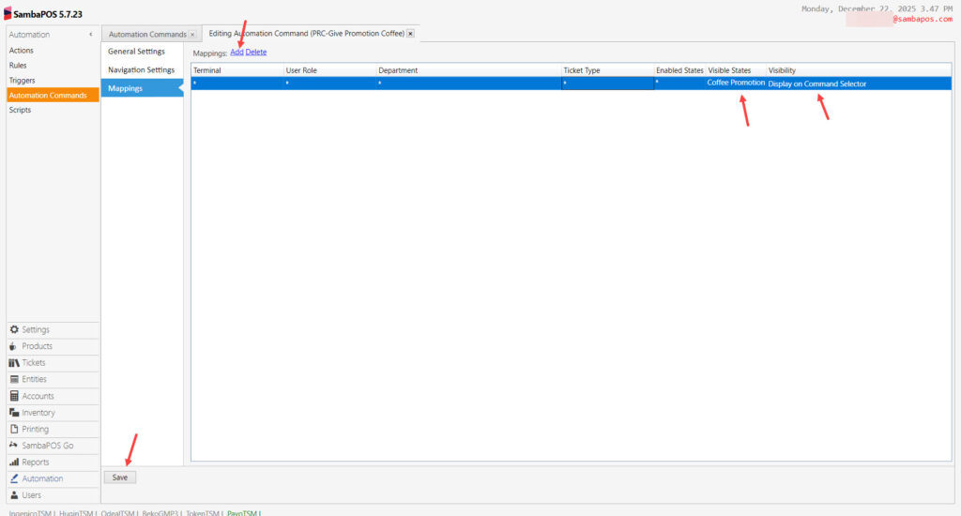The height and width of the screenshot is (516, 961).
Task: Open Settings section with gear icon
Action: (14, 330)
